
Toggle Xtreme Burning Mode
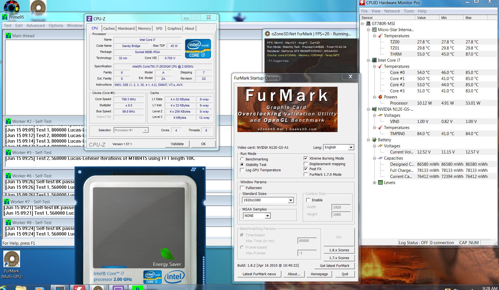(306, 158)
